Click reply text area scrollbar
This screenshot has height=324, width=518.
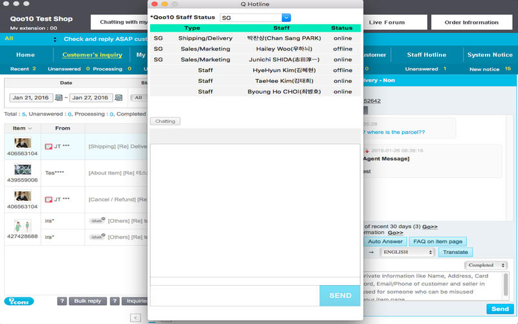[x=506, y=284]
